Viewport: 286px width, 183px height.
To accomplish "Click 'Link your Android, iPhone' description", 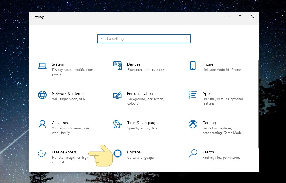I will point(222,70).
